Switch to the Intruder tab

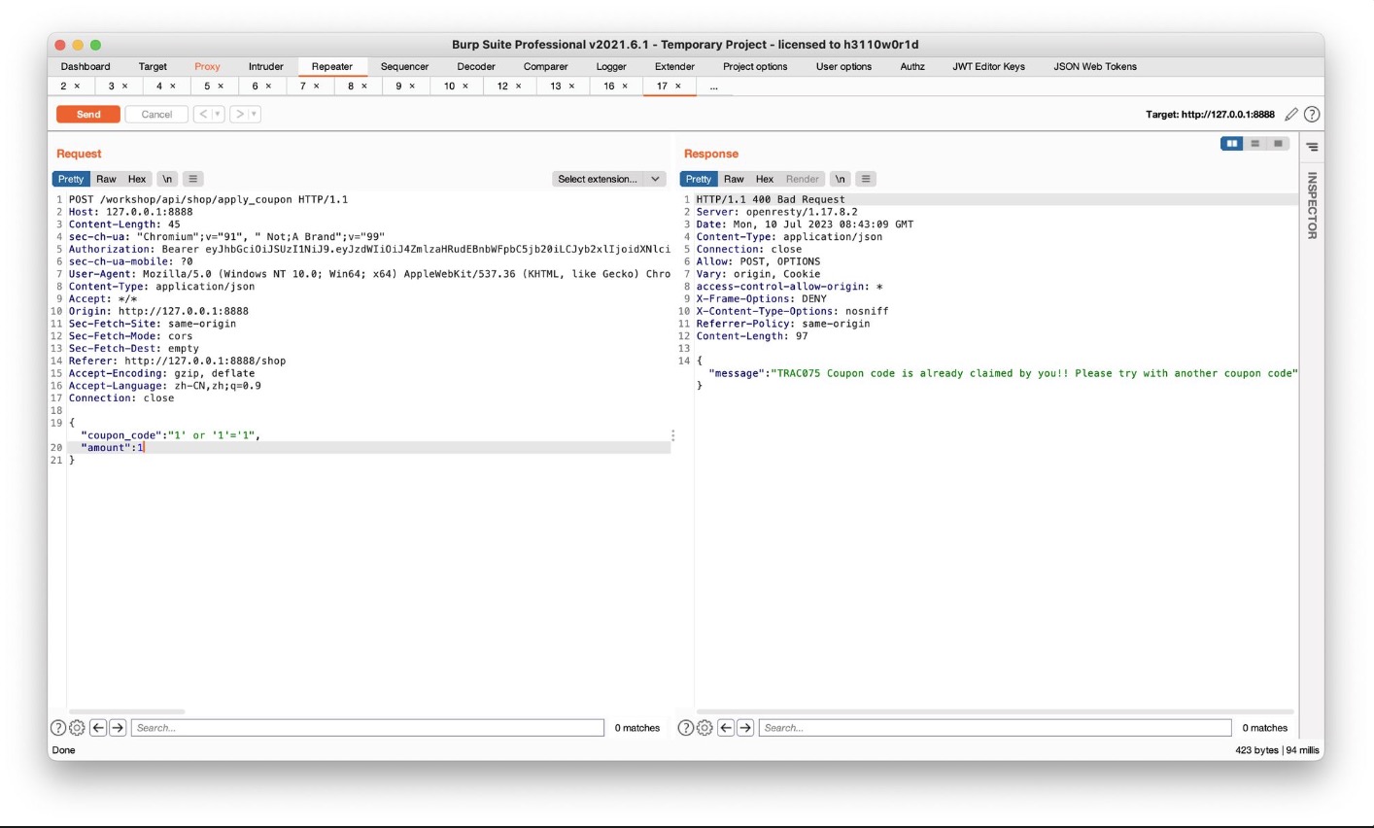pyautogui.click(x=265, y=67)
